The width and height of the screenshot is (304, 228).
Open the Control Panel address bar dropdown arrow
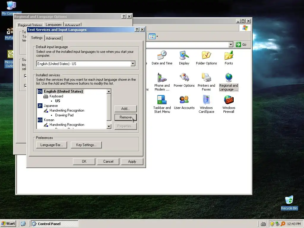(x=231, y=45)
